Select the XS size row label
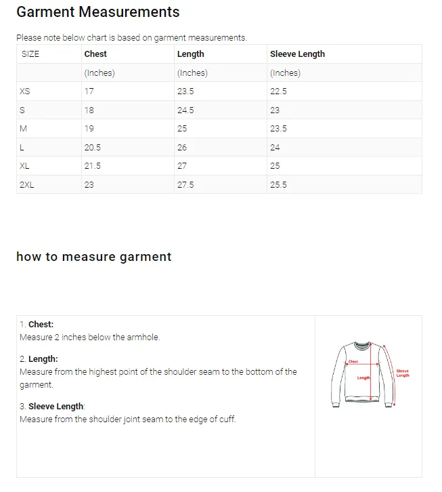 (x=25, y=91)
